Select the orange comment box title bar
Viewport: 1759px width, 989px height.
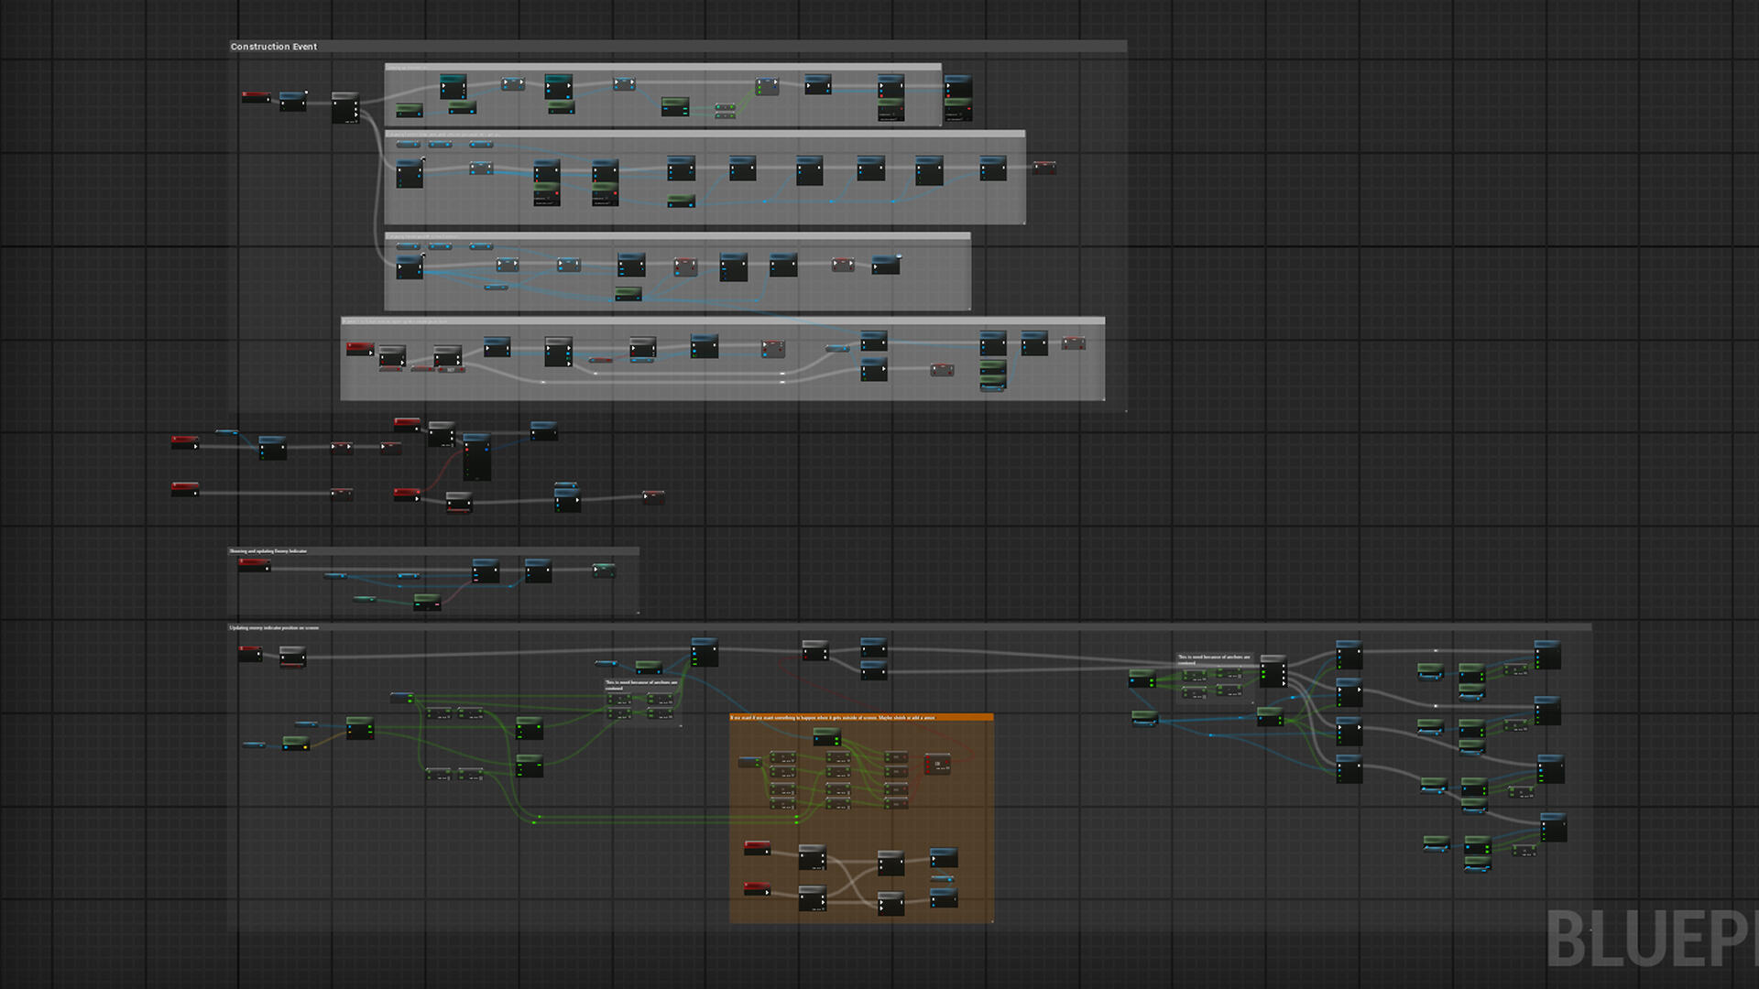861,718
